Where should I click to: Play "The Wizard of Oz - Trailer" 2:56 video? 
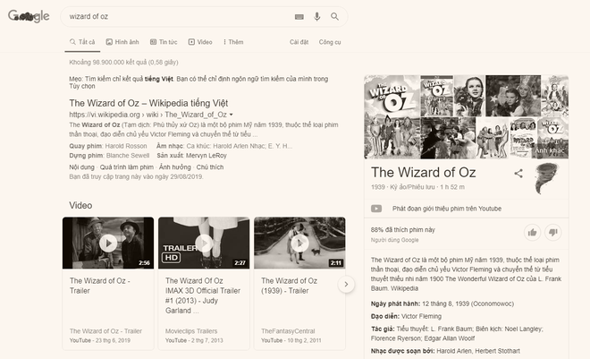(108, 243)
